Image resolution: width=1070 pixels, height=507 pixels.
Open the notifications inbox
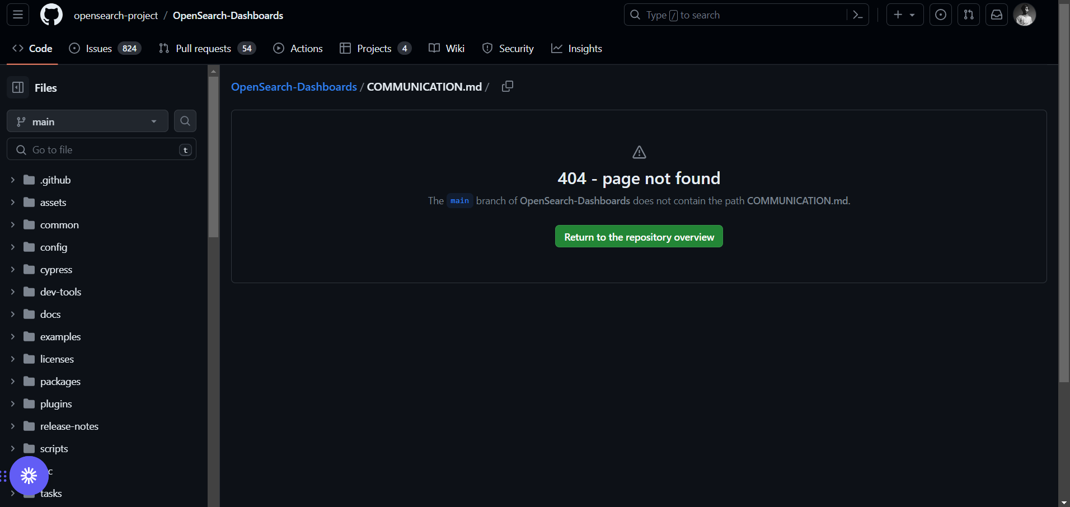tap(997, 15)
